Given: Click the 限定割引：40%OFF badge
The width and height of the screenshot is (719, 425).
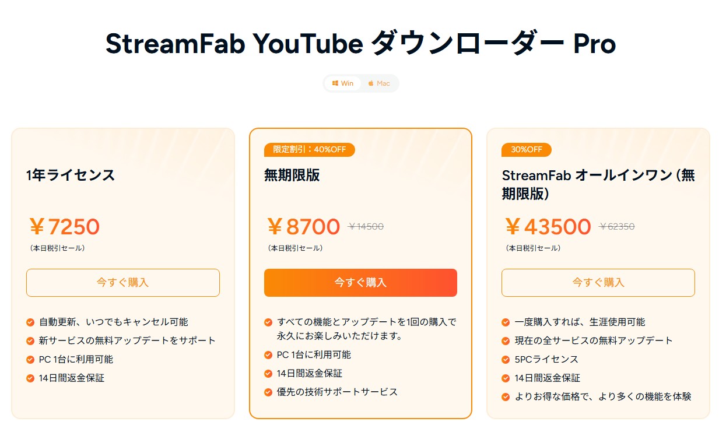Looking at the screenshot, I should (x=309, y=150).
